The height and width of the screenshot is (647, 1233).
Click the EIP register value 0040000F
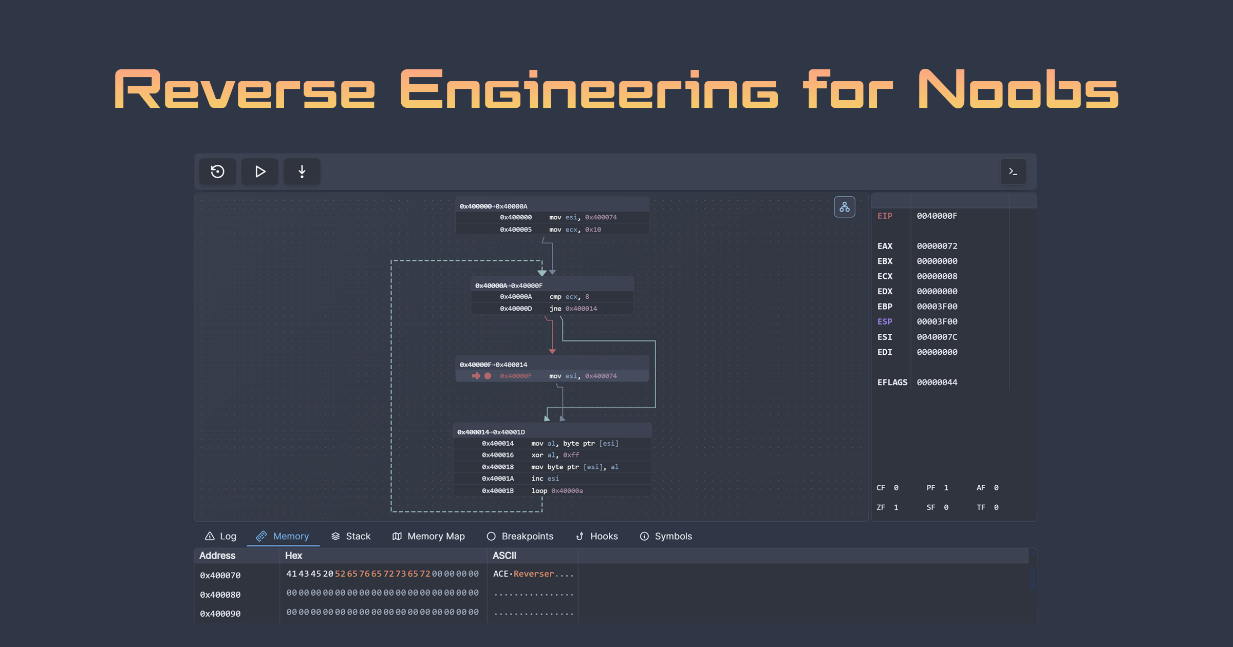point(937,216)
